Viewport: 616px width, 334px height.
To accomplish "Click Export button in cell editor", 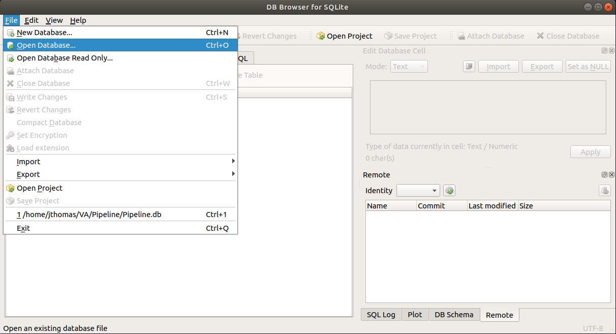I will tap(542, 67).
